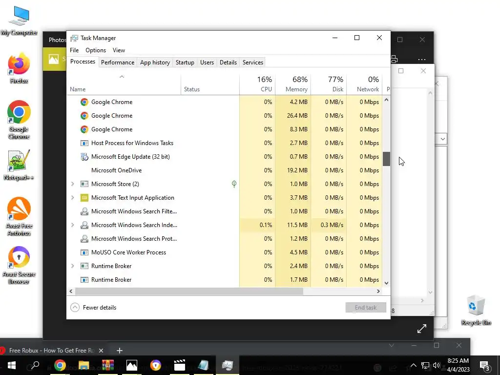Screen dimensions: 500x375
Task: Click scroll up arrow in process list
Action: point(386,100)
